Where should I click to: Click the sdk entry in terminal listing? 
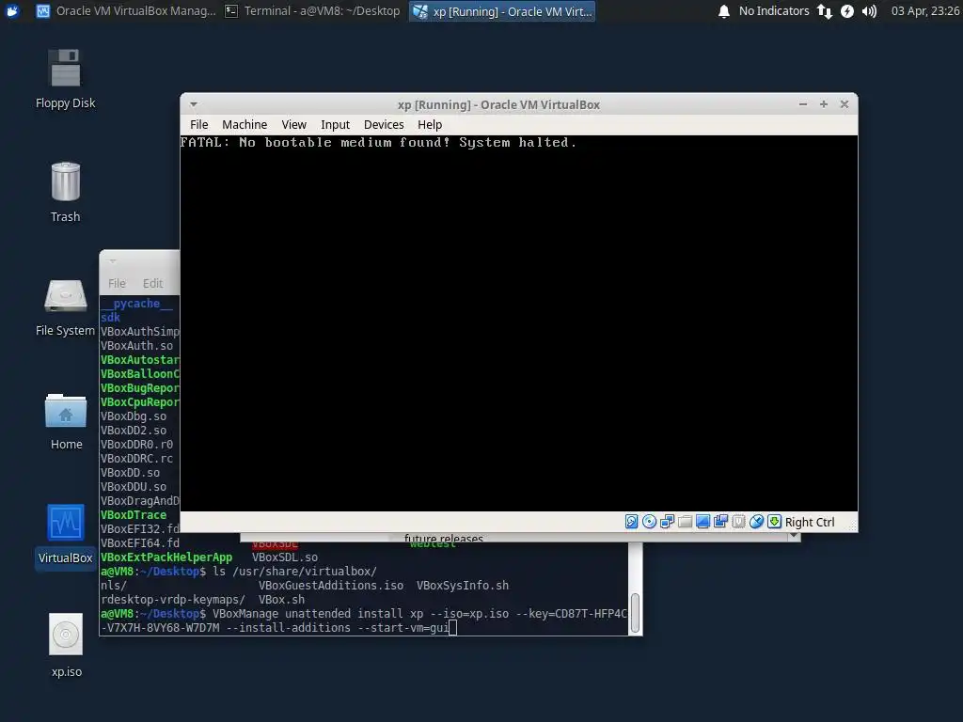pos(111,318)
